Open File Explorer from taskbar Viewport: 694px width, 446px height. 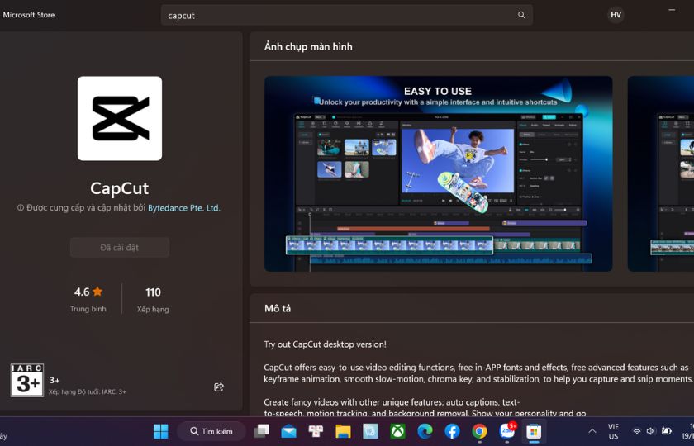point(343,431)
